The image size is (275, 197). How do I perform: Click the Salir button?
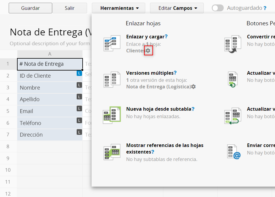pyautogui.click(x=69, y=8)
